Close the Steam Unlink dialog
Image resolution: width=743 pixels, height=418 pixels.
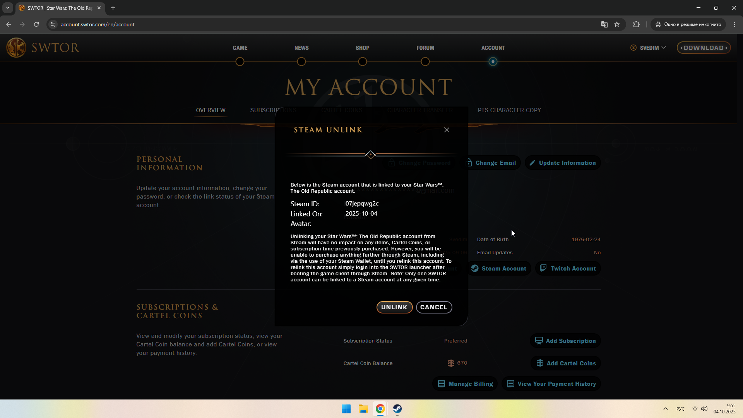[447, 130]
